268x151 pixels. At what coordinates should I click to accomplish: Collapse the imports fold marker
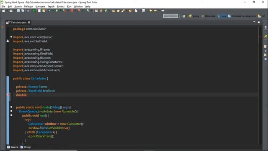point(11,37)
